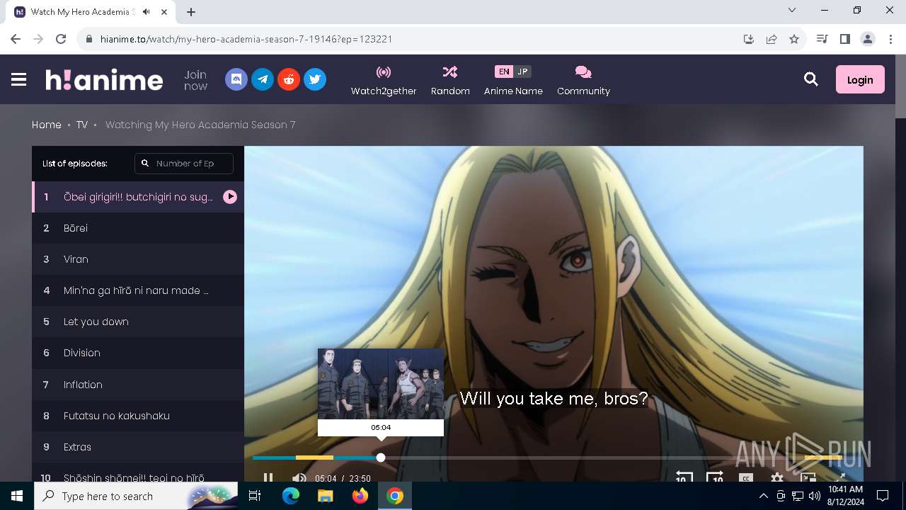Rewind video 10 seconds

coord(684,477)
